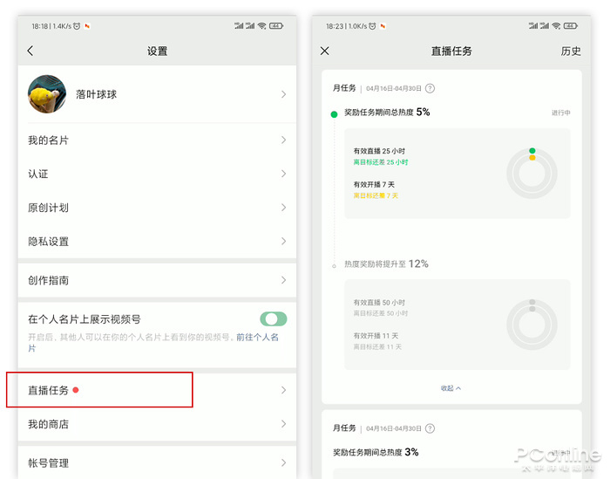The image size is (610, 479).
Task: Open the 创作指南 row
Action: point(157,280)
